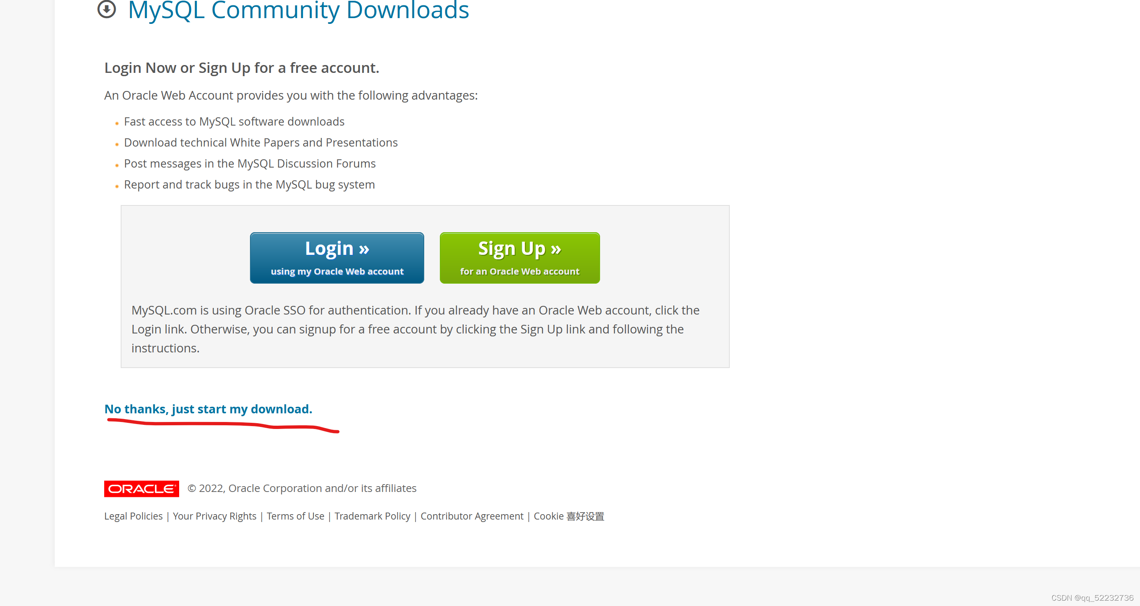Image resolution: width=1140 pixels, height=606 pixels.
Task: Open Your Privacy Rights footer link
Action: click(214, 516)
